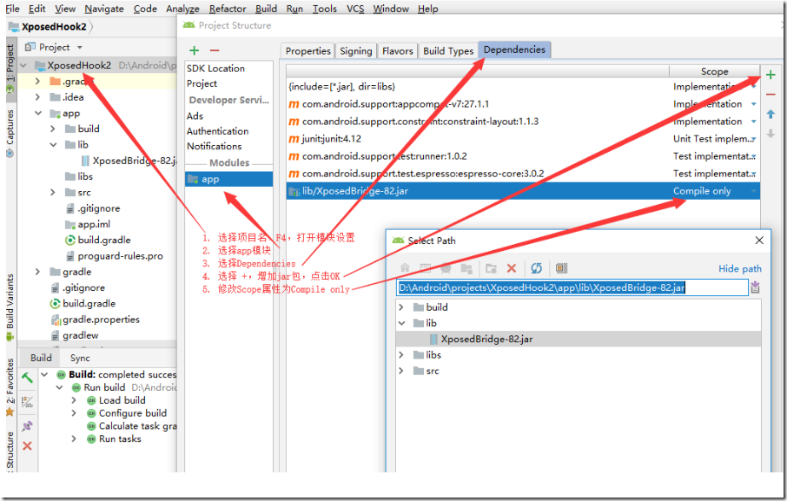Refresh the Select Path file tree

coord(536,268)
